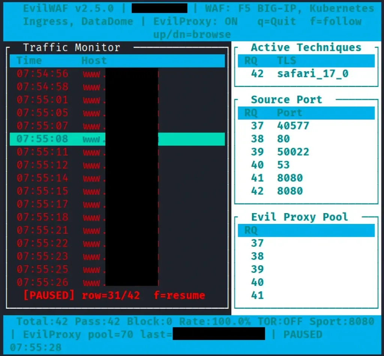Select the 07:55:05 traffic row
This screenshot has width=384, height=356.
[117, 113]
